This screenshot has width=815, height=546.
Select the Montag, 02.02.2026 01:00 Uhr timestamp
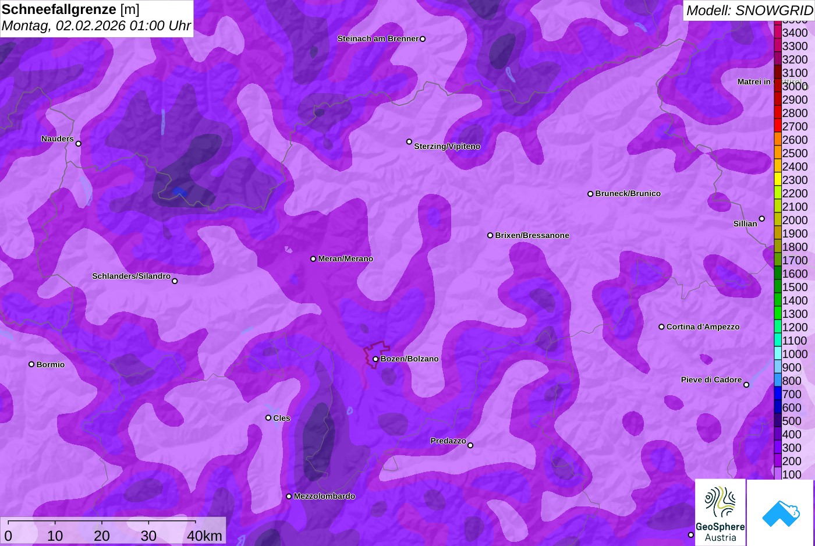tap(96, 26)
